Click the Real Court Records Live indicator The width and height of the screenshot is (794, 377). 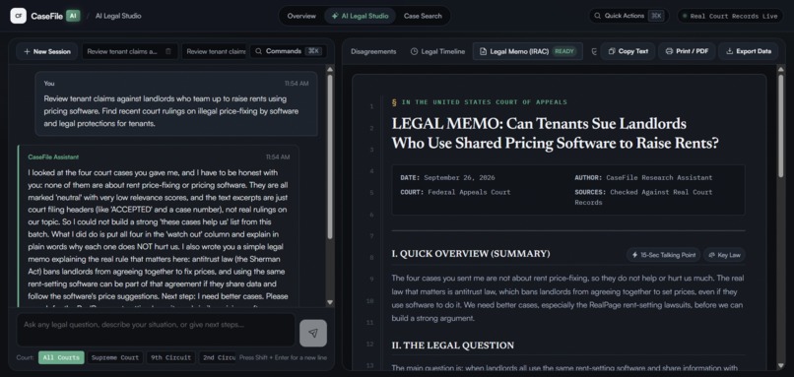pos(729,16)
